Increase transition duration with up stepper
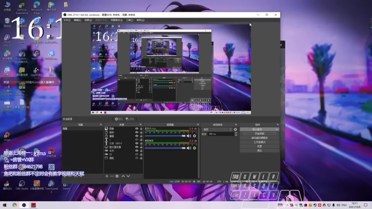Viewport: 372px width, 209px height. pyautogui.click(x=236, y=133)
